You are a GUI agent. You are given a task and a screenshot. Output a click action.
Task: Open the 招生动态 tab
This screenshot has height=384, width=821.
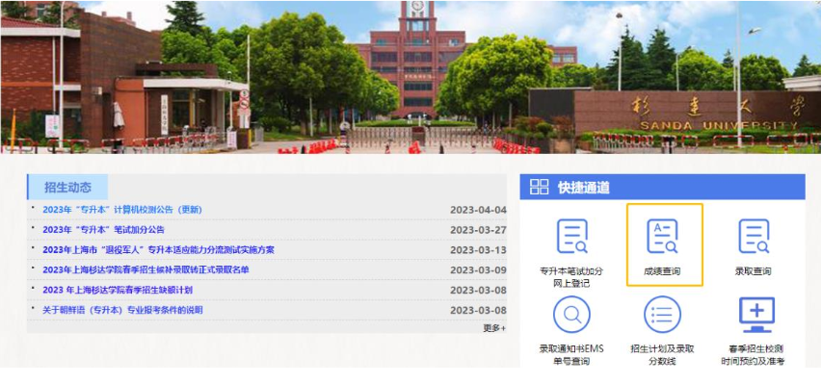67,188
